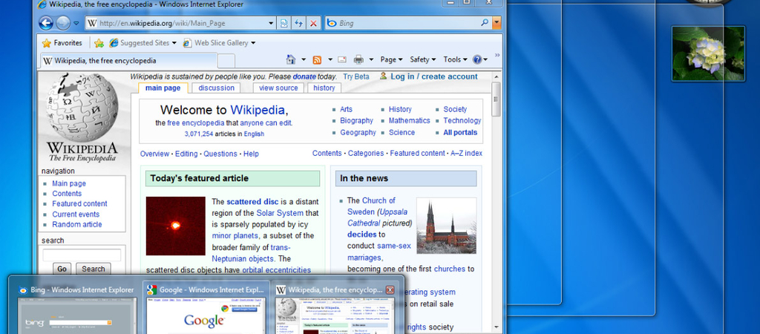Switch to the discussion tab
The image size is (760, 334).
[x=216, y=88]
